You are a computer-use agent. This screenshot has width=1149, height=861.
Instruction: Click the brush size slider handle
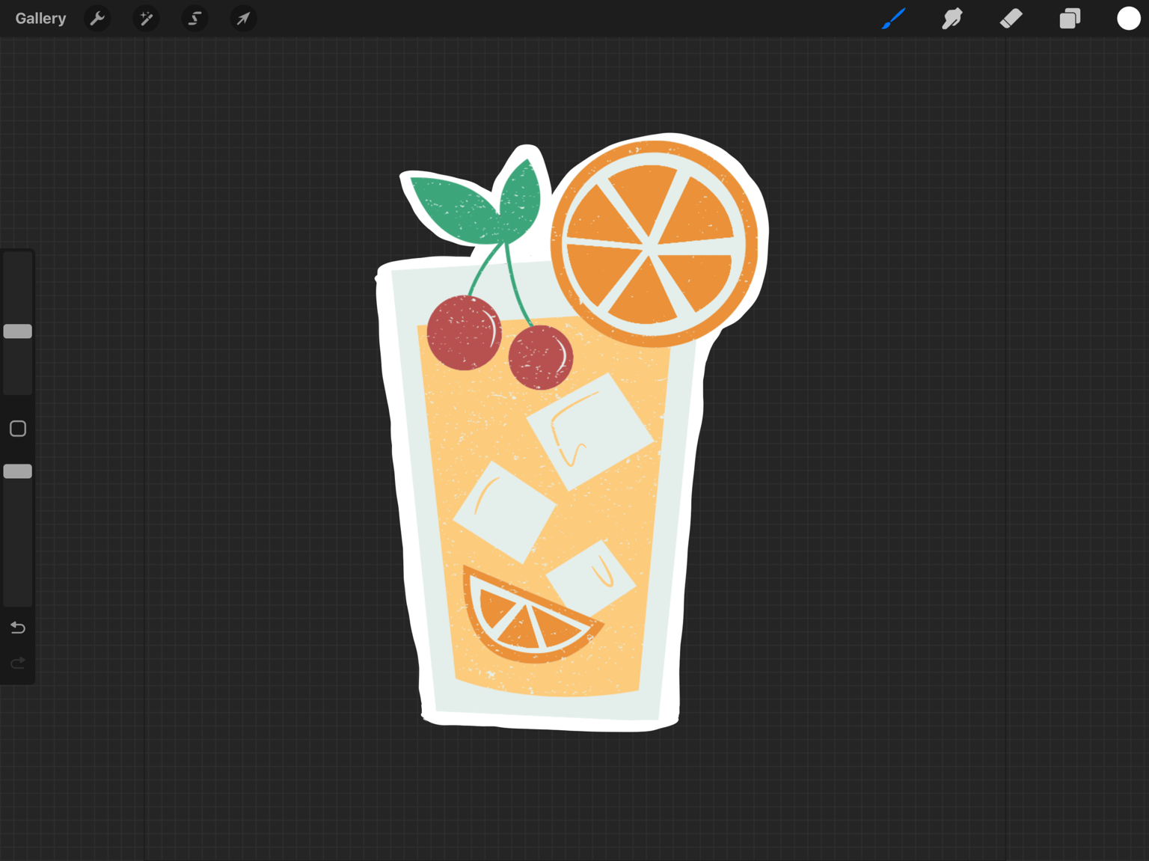[x=18, y=331]
